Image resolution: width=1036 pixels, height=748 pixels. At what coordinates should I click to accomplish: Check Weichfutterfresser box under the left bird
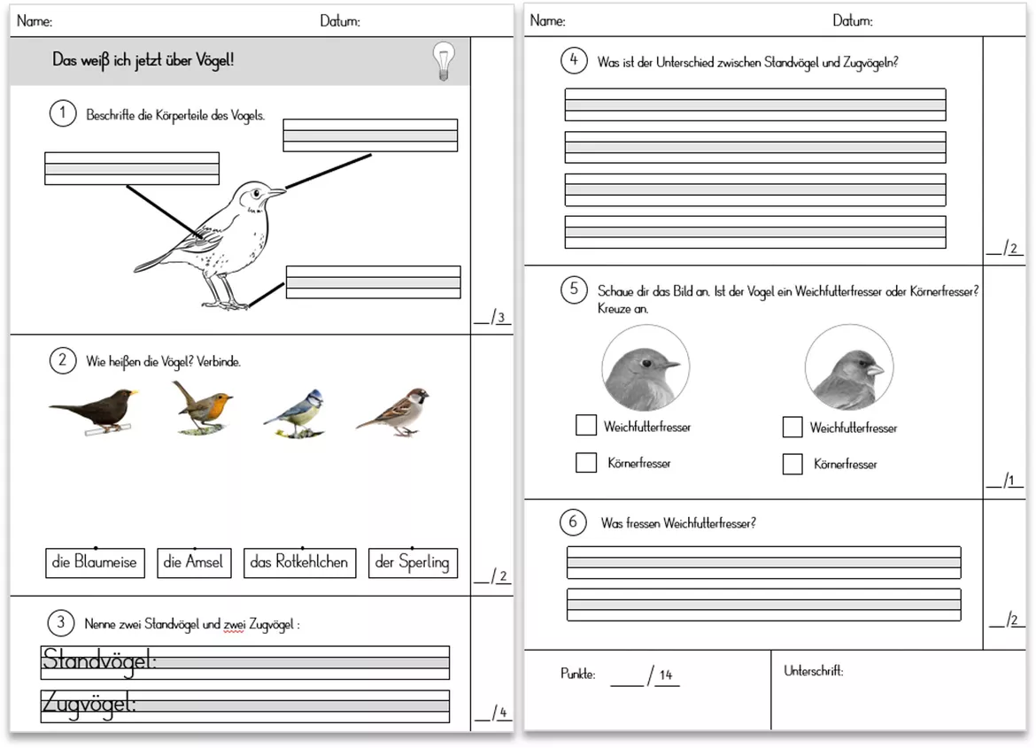click(586, 425)
